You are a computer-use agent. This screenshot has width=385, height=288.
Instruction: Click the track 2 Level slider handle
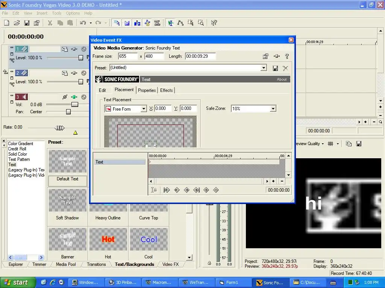(x=81, y=81)
